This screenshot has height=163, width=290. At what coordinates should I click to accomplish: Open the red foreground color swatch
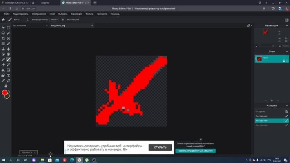click(x=5, y=92)
